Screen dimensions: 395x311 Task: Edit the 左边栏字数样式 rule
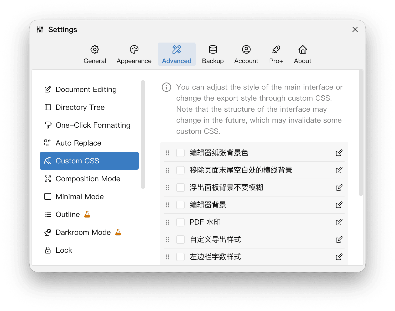339,257
